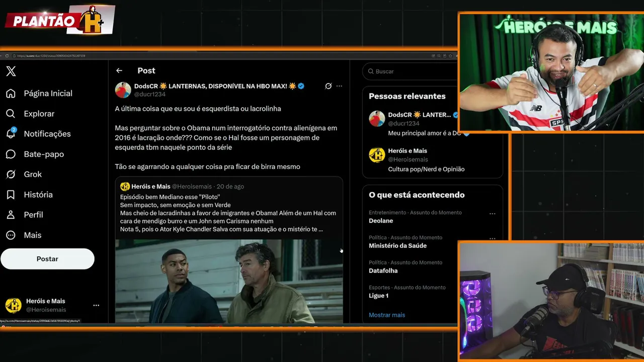Click the browser reload icon
This screenshot has width=644, height=362.
(7, 56)
